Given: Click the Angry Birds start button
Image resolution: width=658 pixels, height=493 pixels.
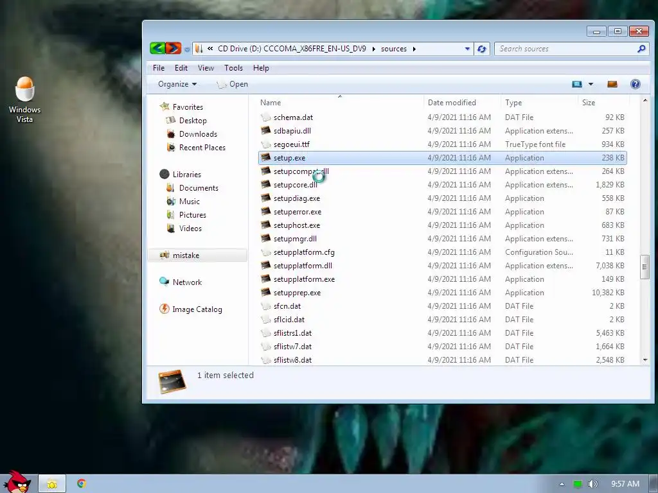Looking at the screenshot, I should (16, 482).
